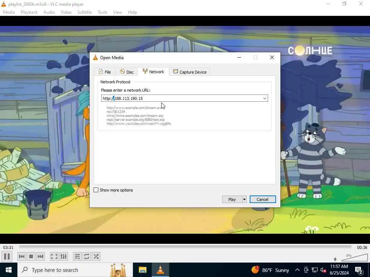Viewport: 370px width, 277px height.
Task: Enable Show more options checkbox
Action: coord(96,190)
